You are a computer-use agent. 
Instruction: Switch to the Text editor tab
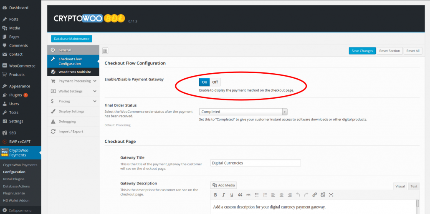pos(414,186)
